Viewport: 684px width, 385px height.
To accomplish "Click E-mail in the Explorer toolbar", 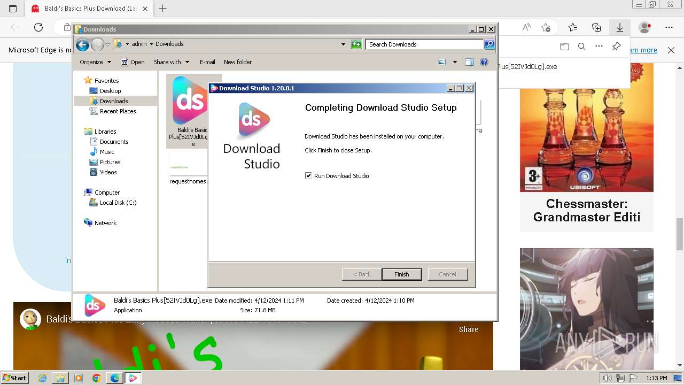I will coord(207,62).
